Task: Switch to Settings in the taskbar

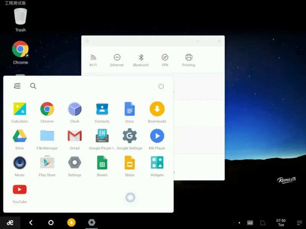Action: 92,223
